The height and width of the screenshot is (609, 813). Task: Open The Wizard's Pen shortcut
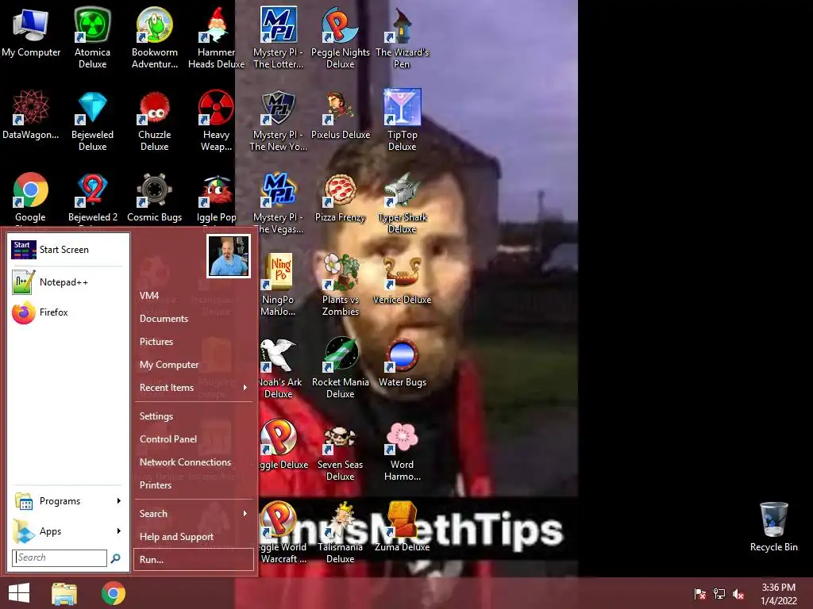coord(402,37)
